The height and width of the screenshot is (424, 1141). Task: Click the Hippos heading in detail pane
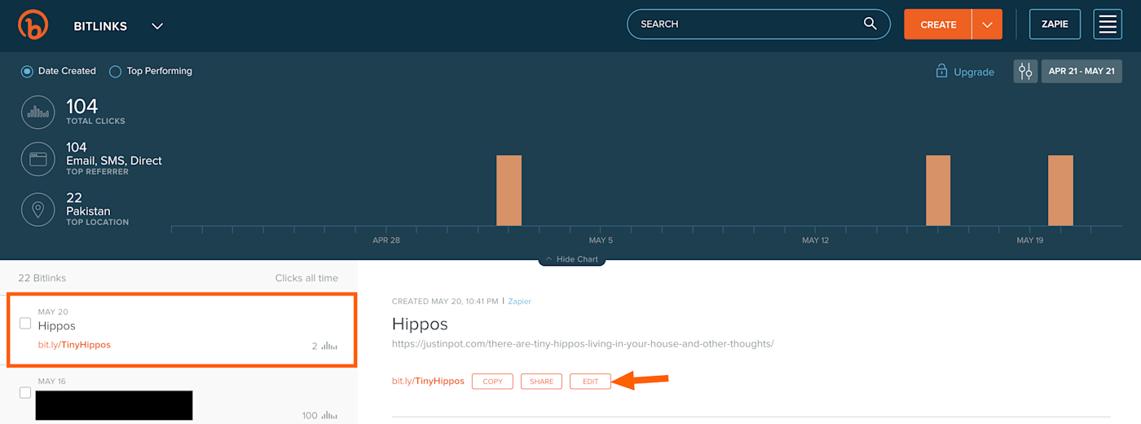420,324
